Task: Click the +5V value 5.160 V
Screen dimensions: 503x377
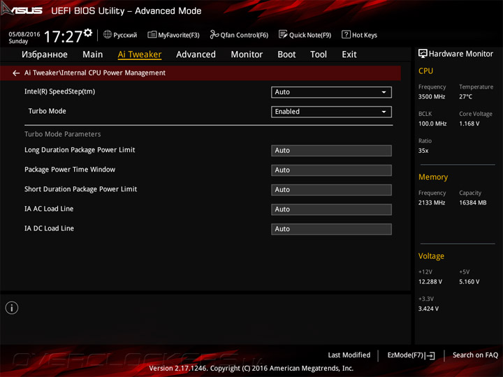Action: pyautogui.click(x=469, y=282)
